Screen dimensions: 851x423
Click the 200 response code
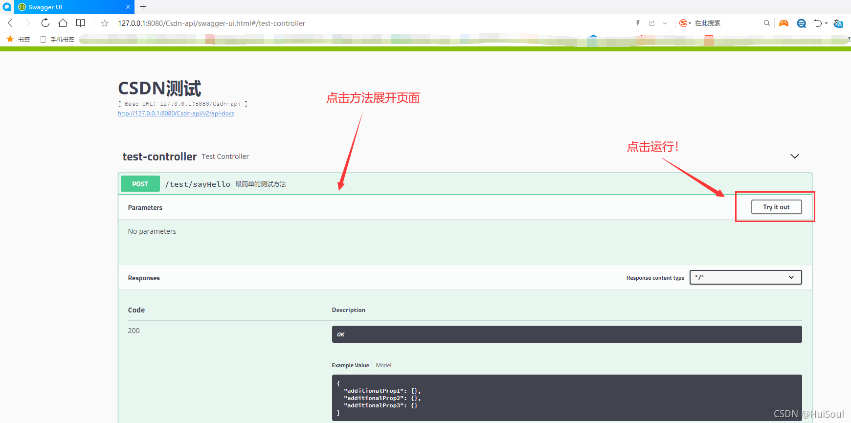[134, 331]
